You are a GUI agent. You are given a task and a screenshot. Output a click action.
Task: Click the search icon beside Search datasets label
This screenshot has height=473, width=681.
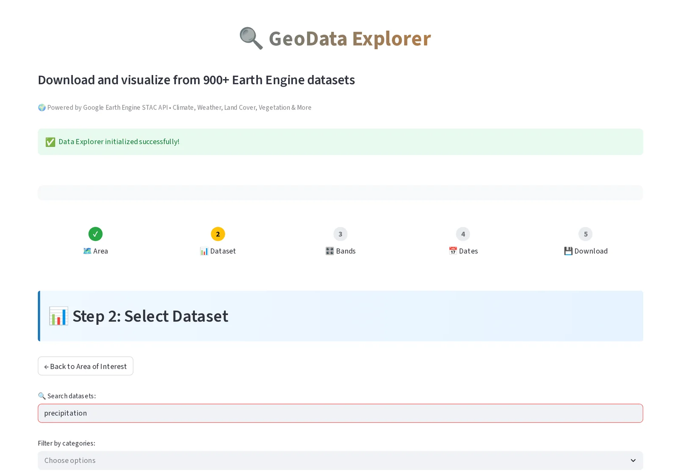point(42,396)
